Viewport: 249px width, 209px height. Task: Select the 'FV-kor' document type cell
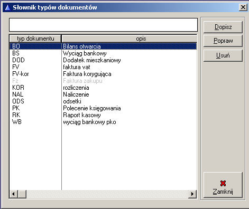click(x=35, y=74)
